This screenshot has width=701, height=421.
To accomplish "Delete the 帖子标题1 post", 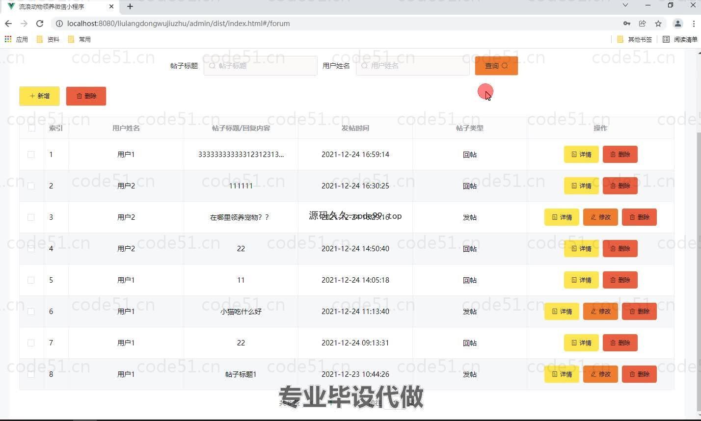I will click(x=639, y=374).
